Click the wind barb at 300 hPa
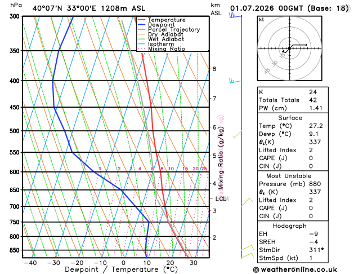 click(235, 15)
